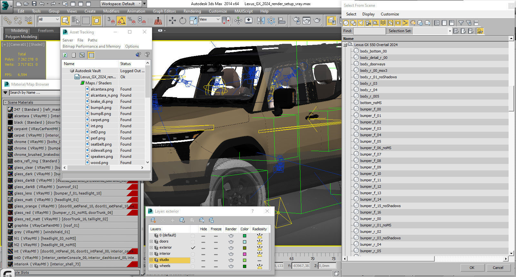Toggle Hide for the interior layer
Image resolution: width=516 pixels, height=277 pixels.
click(203, 254)
